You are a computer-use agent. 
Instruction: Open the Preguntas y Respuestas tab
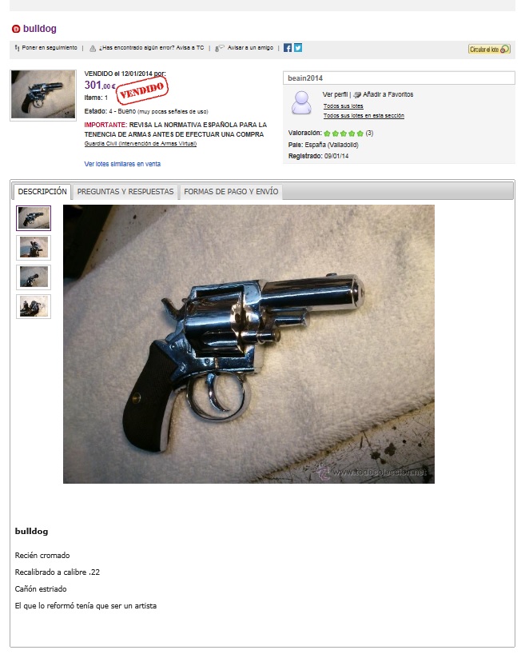(x=125, y=192)
